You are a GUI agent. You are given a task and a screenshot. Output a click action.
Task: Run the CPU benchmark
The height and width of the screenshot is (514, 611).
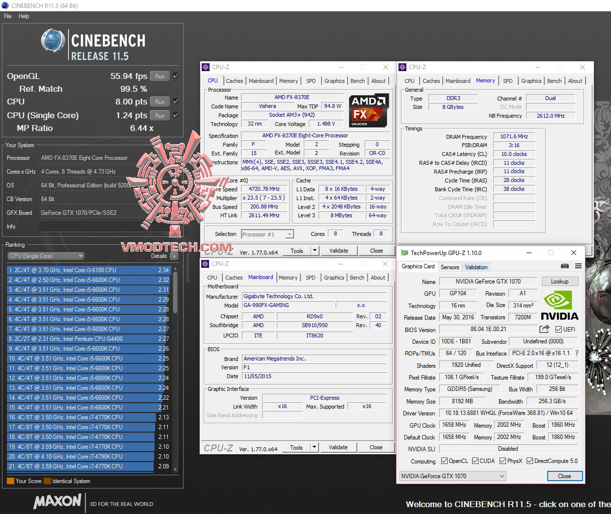(x=160, y=102)
